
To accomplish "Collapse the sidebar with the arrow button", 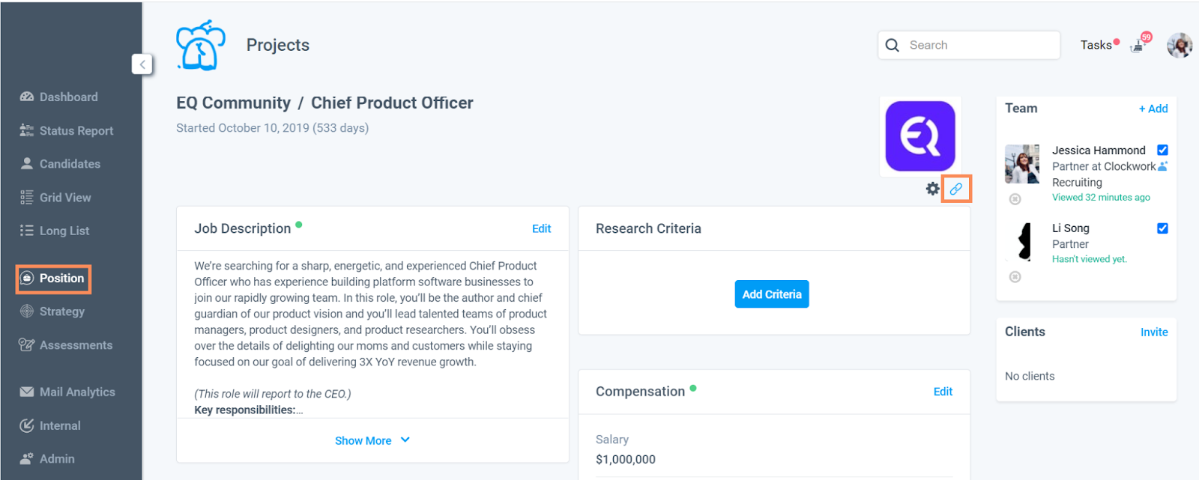I will click(x=142, y=64).
